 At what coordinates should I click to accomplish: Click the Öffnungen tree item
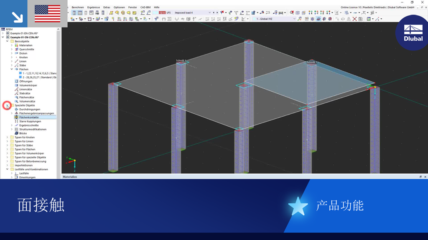[25, 81]
